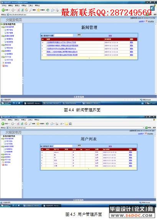Click the History icon in the 新闻管理 browser toolbar
Image resolution: width=157 pixels, height=220 pixels.
click(x=48, y=10)
